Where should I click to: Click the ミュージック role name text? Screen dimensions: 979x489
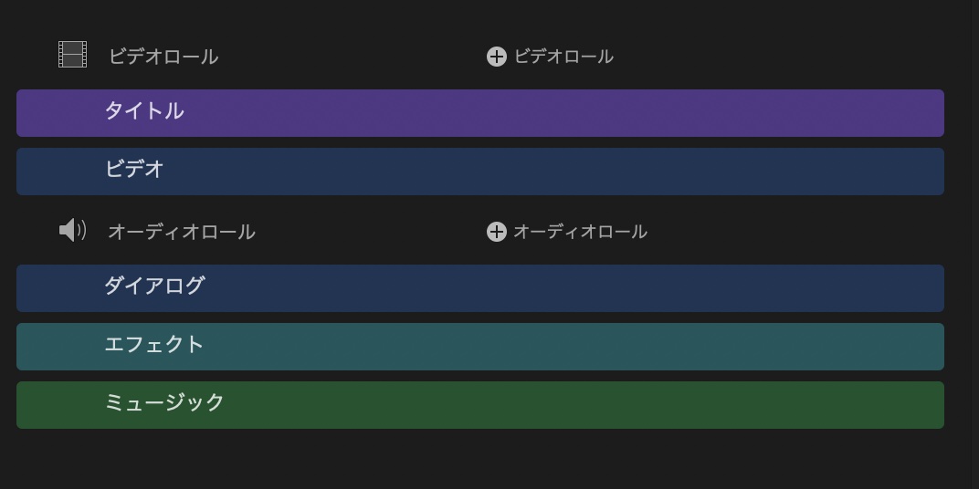pyautogui.click(x=164, y=403)
